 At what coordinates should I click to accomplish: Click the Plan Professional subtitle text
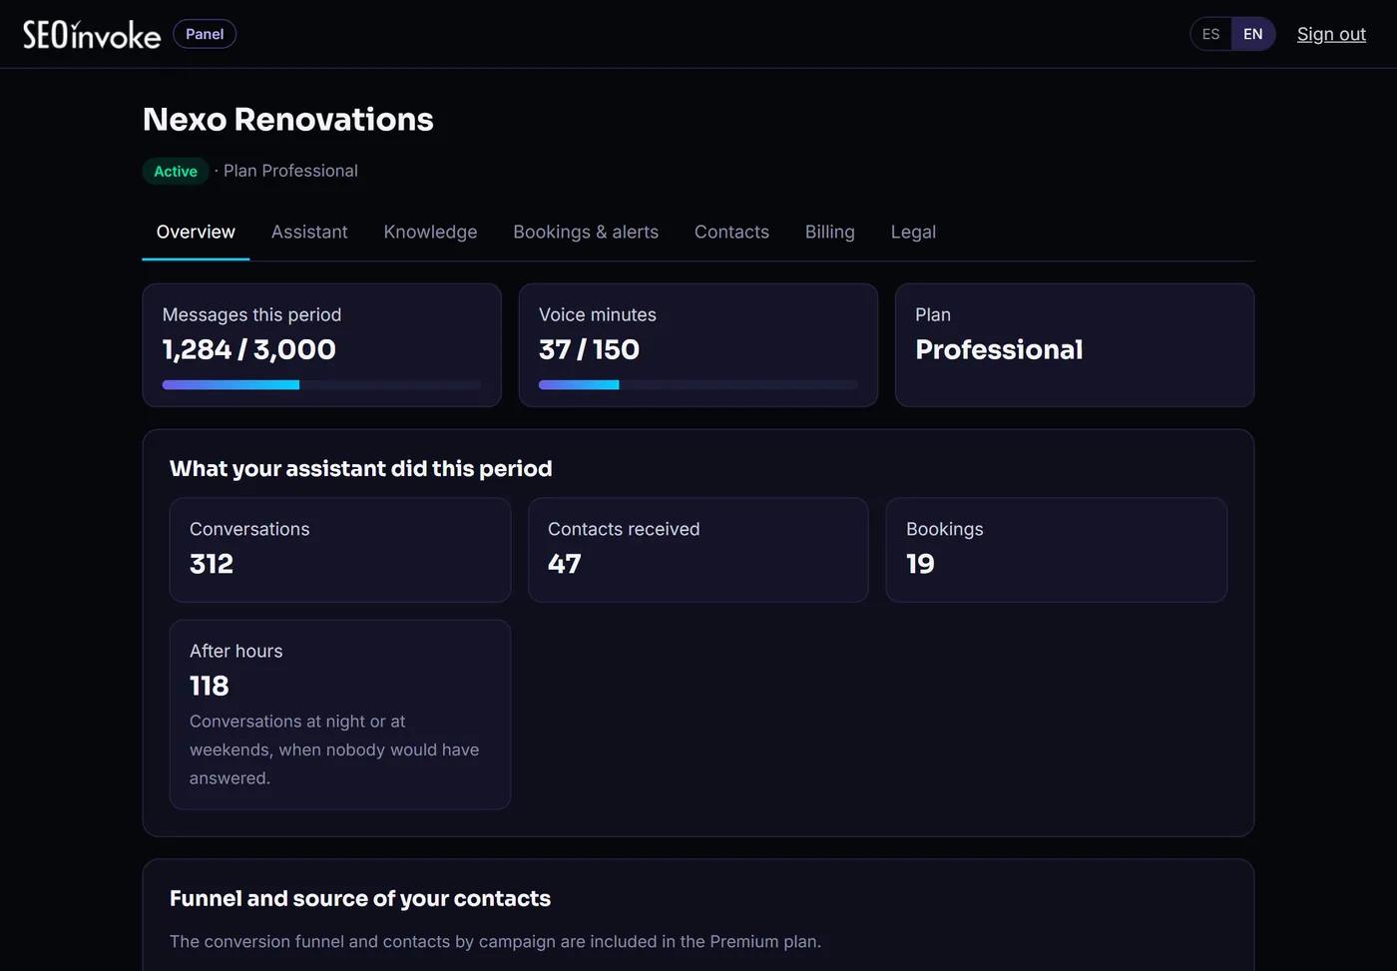[x=290, y=171]
